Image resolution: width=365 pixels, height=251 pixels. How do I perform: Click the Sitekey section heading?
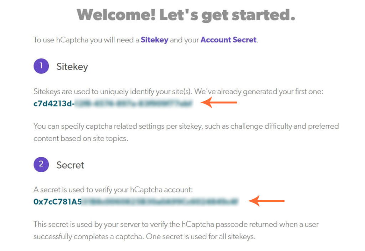pyautogui.click(x=72, y=67)
